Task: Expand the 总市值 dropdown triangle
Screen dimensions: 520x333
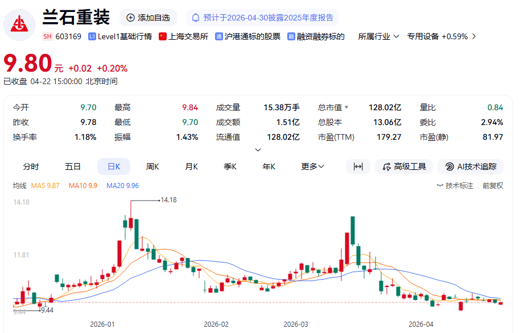Action: point(346,107)
